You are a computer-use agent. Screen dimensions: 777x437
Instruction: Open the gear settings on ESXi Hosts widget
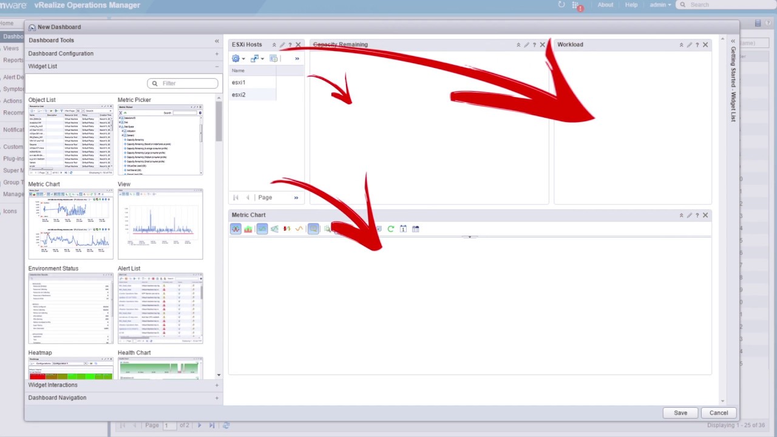point(235,58)
